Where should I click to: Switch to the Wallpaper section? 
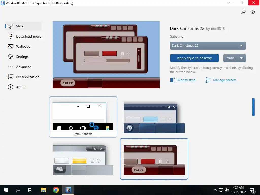coord(23,47)
